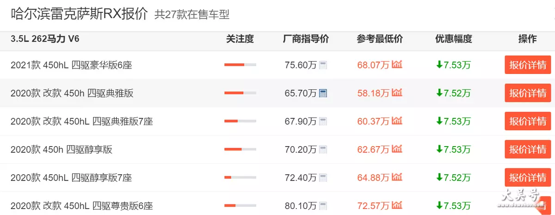Open 报价详情 for 2020款 450h 四驱醇享版
Viewport: 555px width, 215px height.
point(528,149)
